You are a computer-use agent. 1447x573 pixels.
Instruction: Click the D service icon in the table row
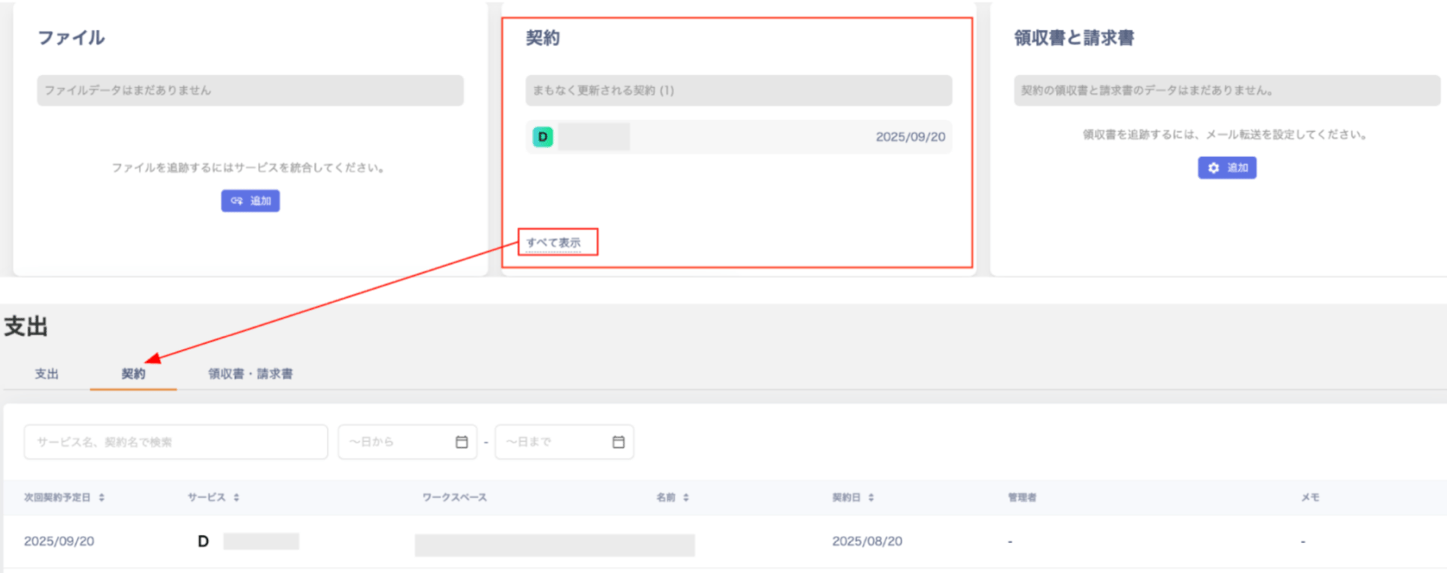[203, 541]
